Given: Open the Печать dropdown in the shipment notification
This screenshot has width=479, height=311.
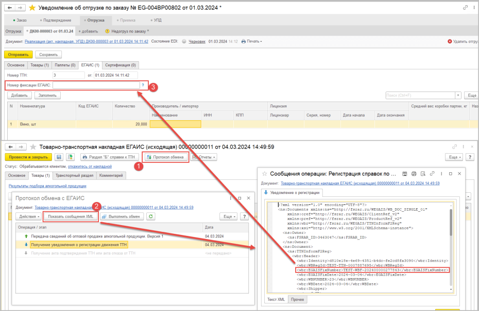Looking at the screenshot, I should 252,42.
